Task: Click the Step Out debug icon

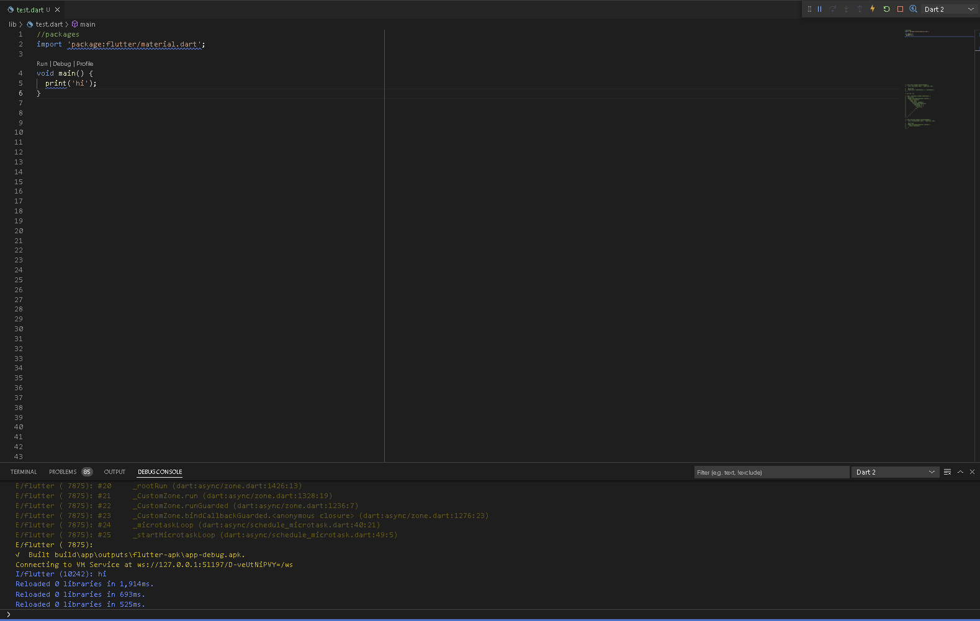Action: [x=860, y=9]
